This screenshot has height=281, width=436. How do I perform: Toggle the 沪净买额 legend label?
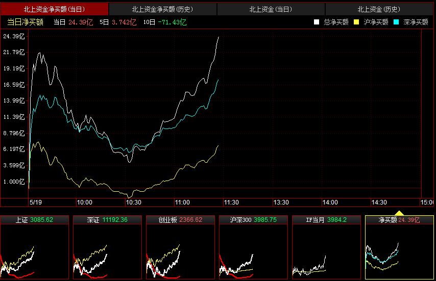click(376, 22)
